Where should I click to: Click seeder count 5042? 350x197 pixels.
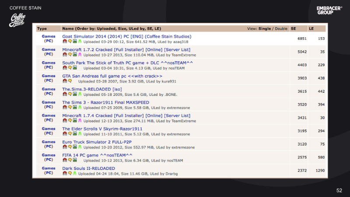pos(302,52)
